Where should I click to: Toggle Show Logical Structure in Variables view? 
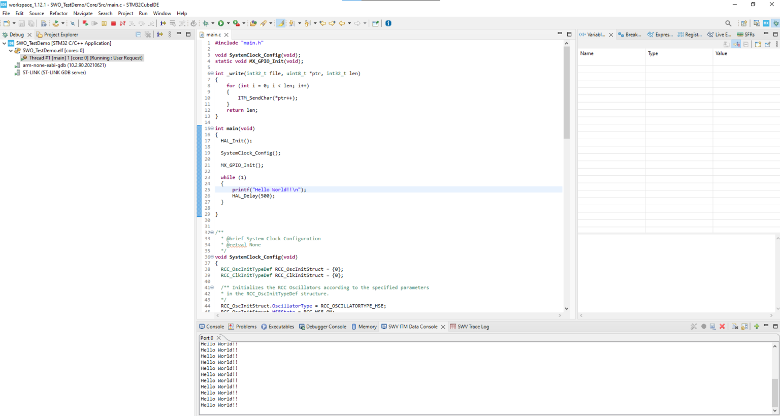coord(736,44)
